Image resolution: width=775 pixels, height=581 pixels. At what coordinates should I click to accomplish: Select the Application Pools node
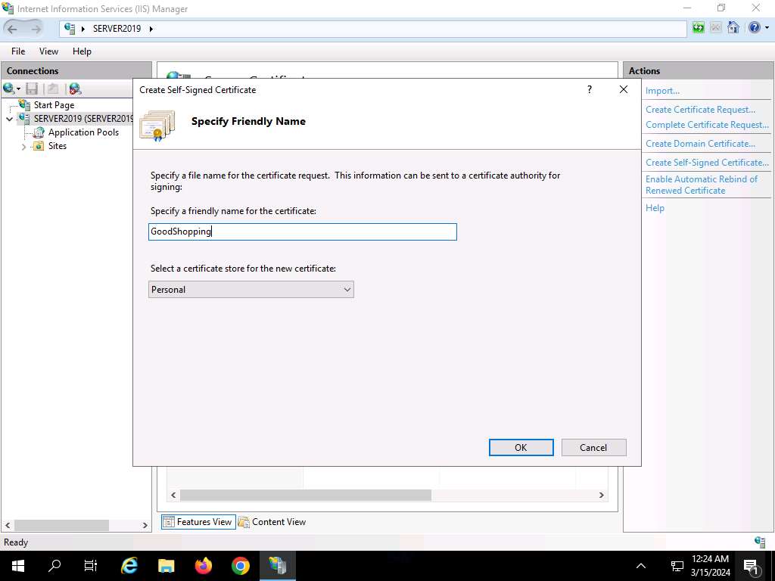[x=83, y=132]
